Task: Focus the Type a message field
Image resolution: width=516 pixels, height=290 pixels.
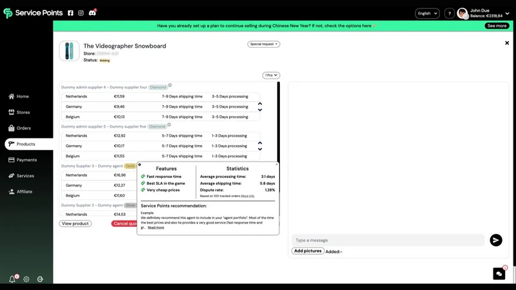Action: (388, 240)
